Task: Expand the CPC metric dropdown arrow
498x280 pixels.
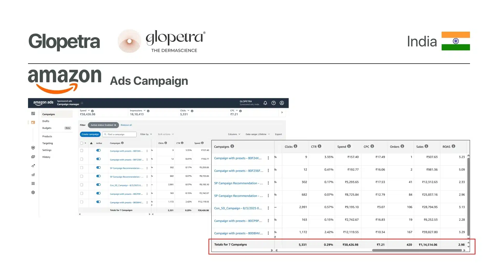Action: point(237,110)
